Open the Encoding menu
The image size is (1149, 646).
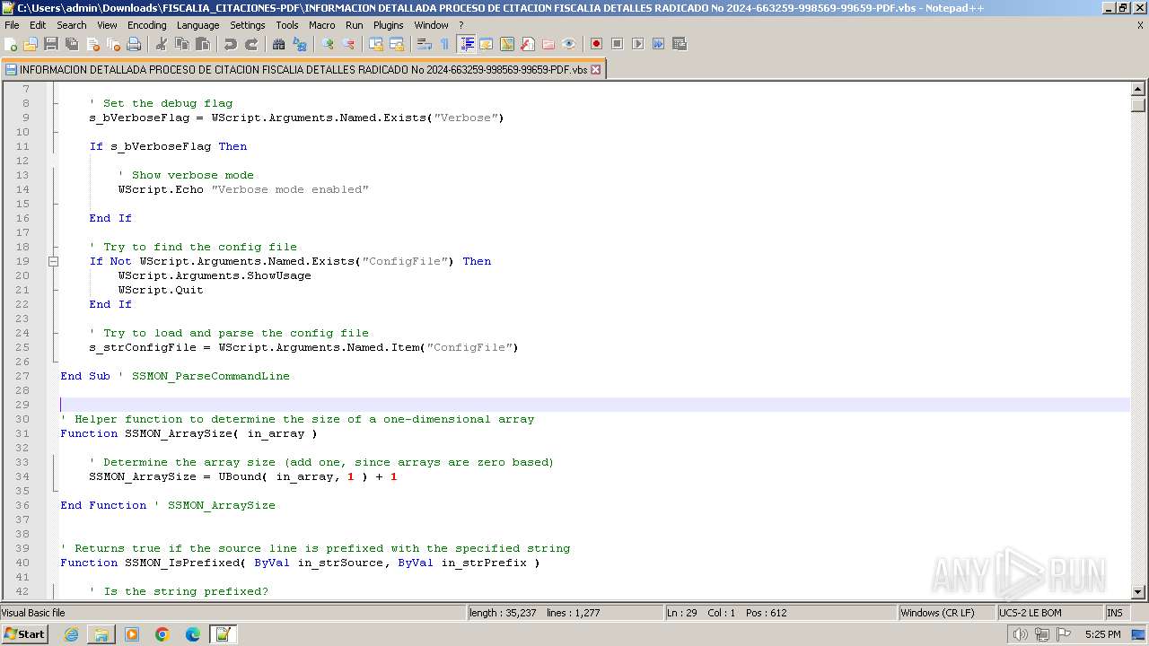coord(146,25)
